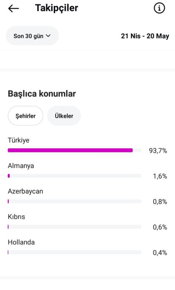Click the Azerbaycan country label
175x290 pixels.
pyautogui.click(x=25, y=191)
